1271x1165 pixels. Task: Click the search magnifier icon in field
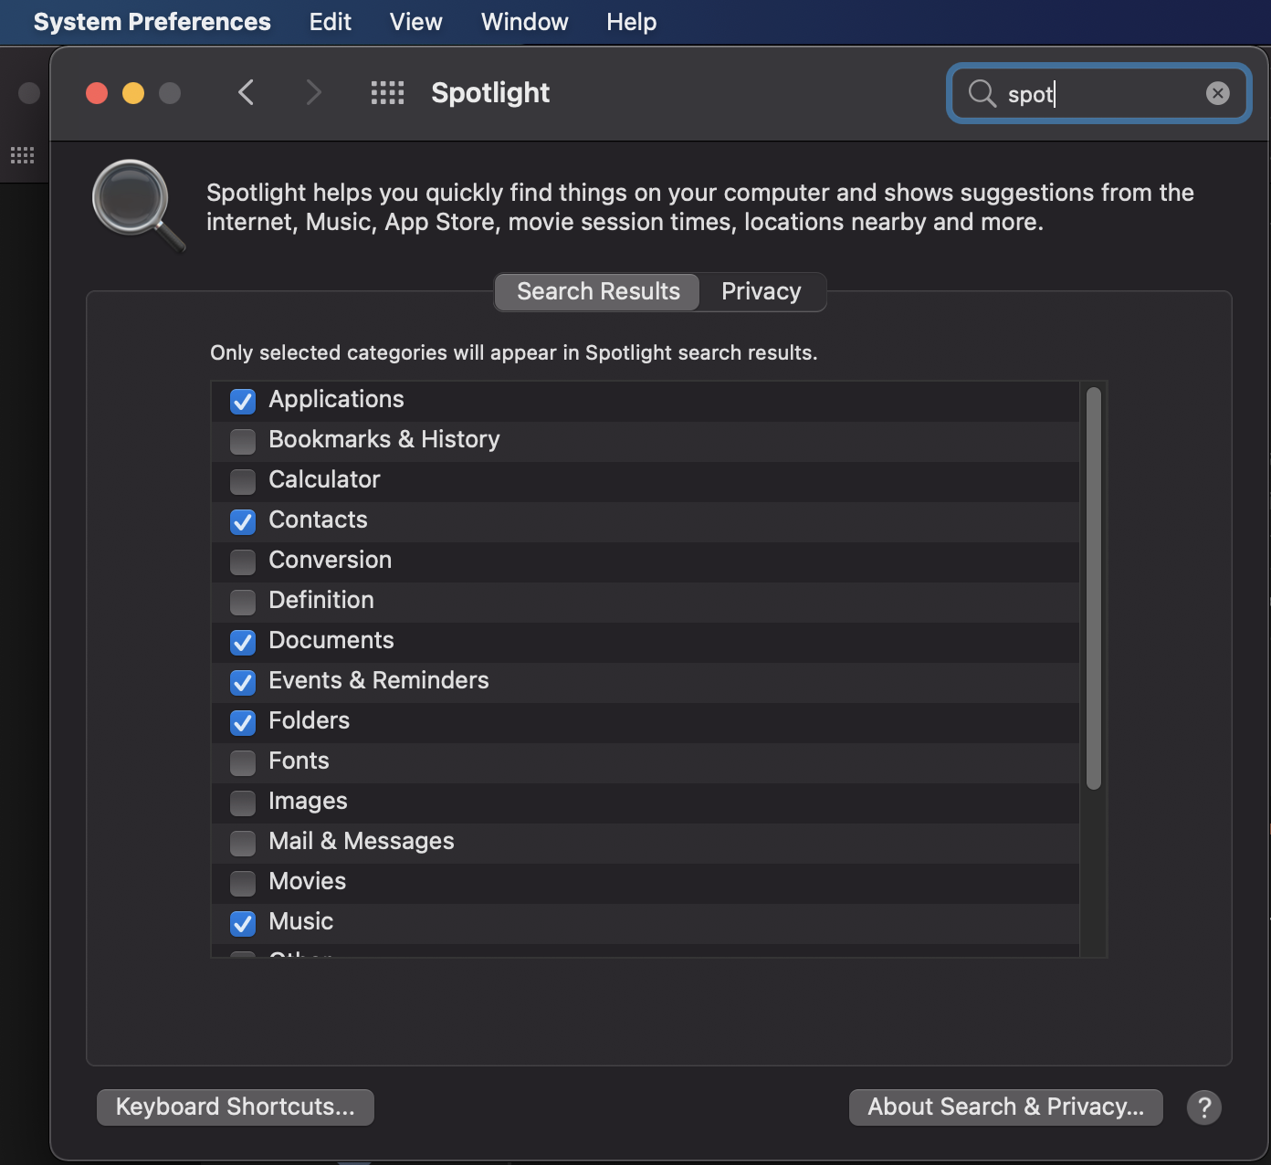pos(982,93)
